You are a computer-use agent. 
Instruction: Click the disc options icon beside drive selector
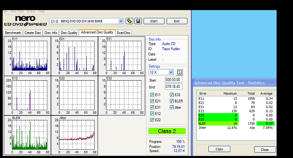(129, 21)
